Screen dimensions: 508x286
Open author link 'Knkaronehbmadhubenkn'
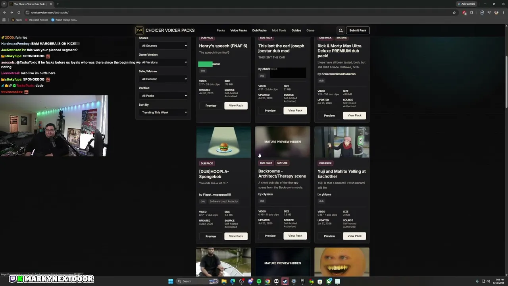[x=339, y=74]
